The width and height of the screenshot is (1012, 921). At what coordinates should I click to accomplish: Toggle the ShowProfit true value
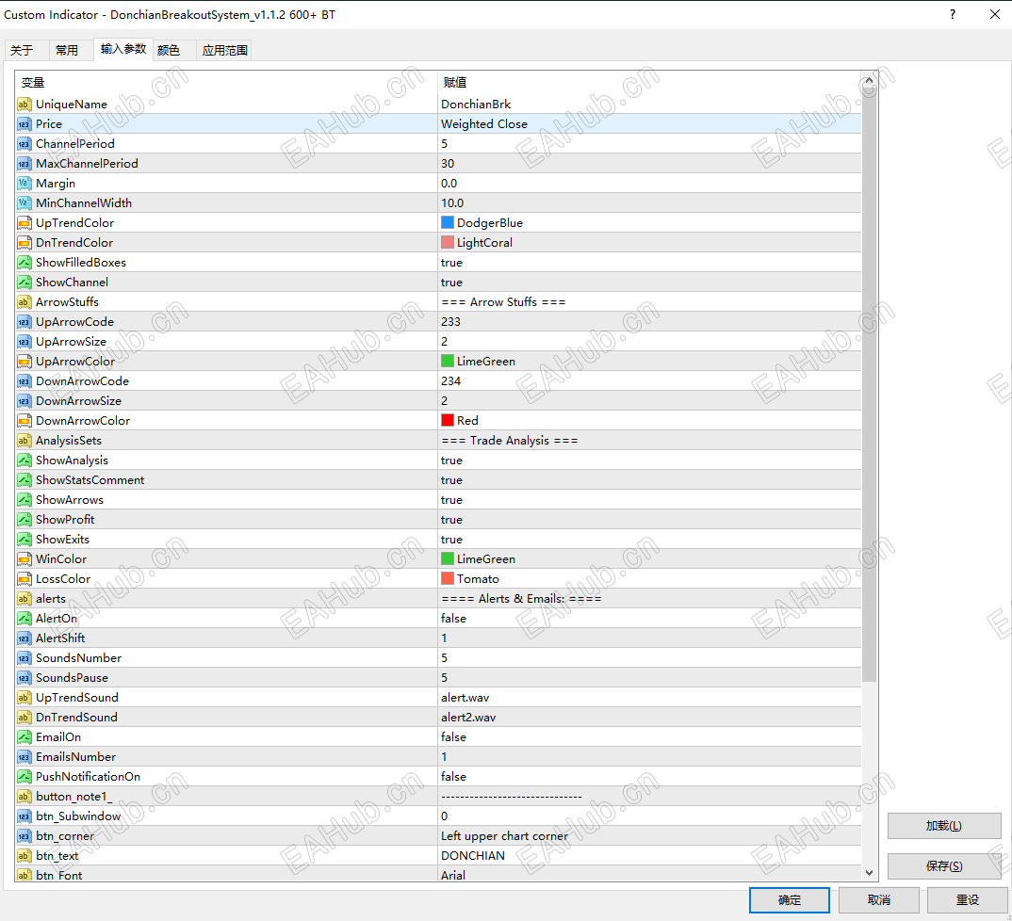(649, 520)
